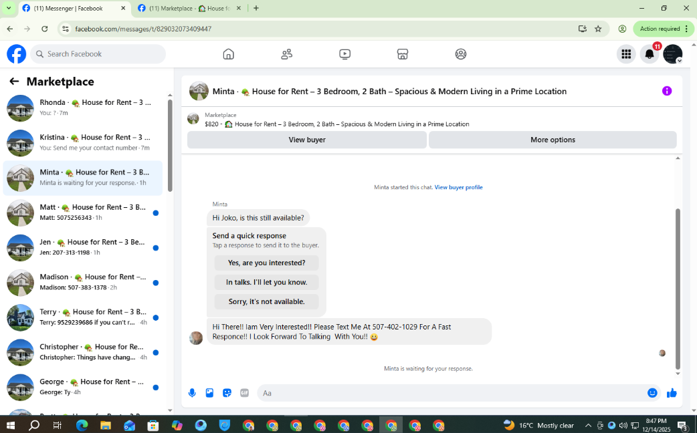This screenshot has height=433, width=697.
Task: Open File Explorer from taskbar
Action: click(x=105, y=426)
